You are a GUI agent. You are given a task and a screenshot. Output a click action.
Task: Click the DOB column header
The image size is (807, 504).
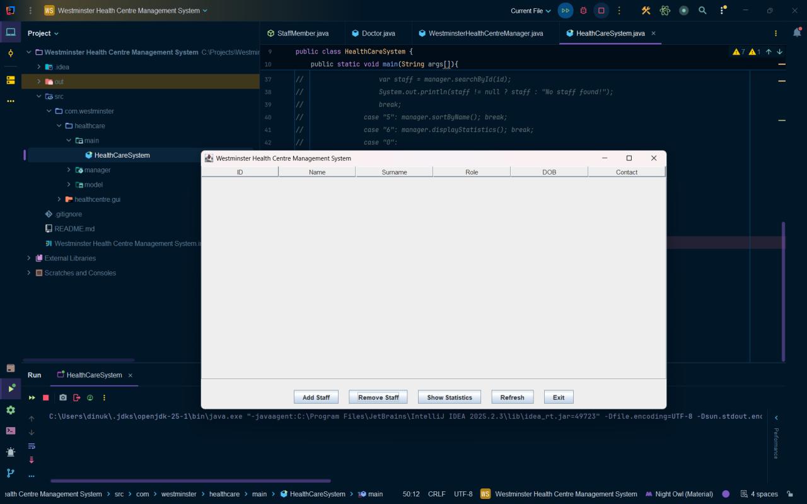click(x=549, y=172)
